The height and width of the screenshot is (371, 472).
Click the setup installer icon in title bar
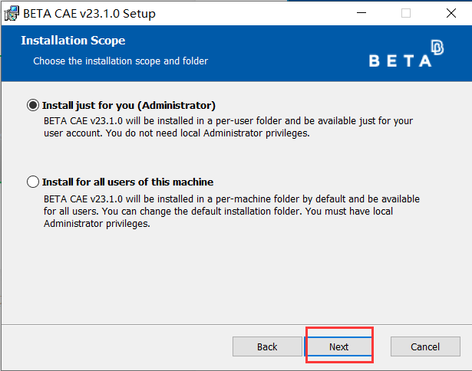click(x=12, y=14)
